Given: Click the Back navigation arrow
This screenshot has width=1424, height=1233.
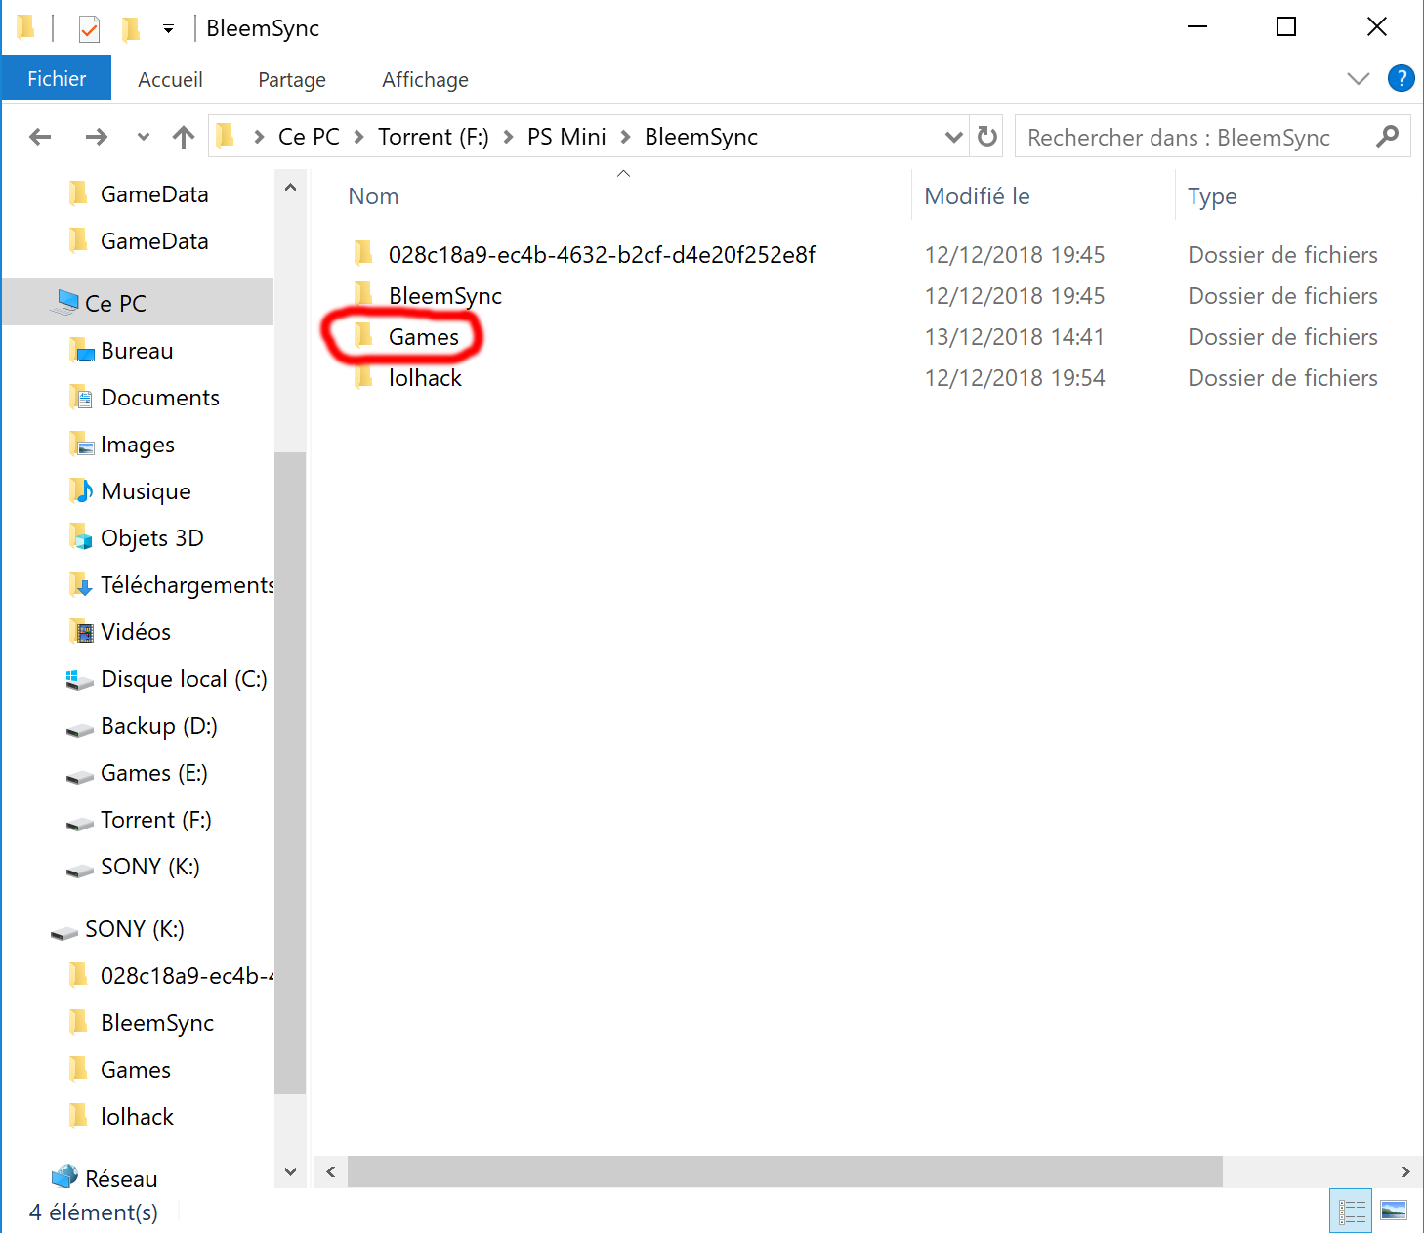Looking at the screenshot, I should coord(40,137).
